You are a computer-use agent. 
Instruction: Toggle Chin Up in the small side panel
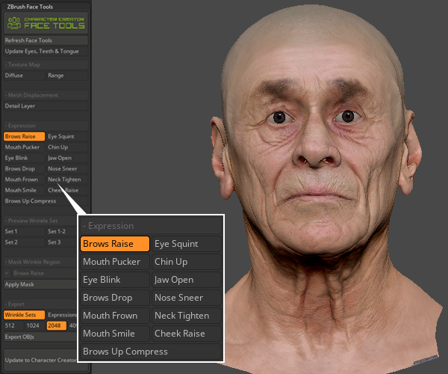(x=67, y=147)
